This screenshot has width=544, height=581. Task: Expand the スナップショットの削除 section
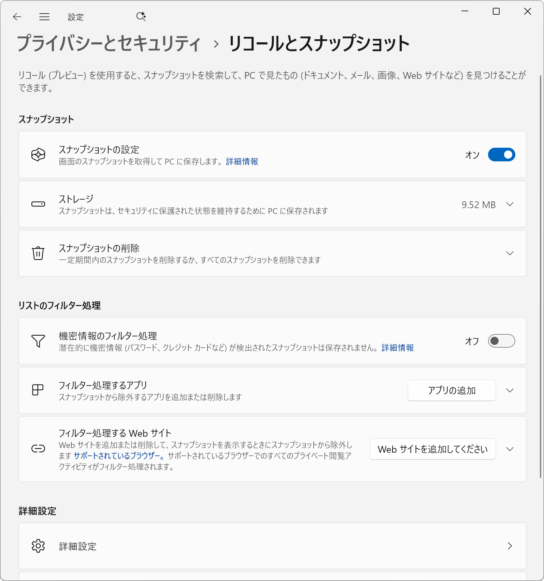coord(510,253)
